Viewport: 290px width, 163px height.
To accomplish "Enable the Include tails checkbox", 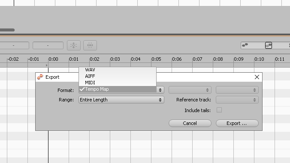I will 219,110.
